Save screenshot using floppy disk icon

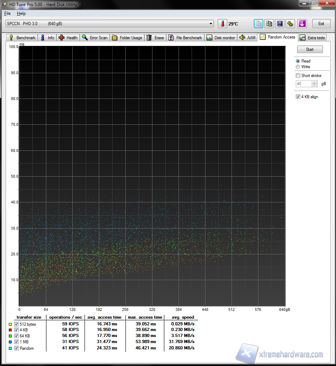280,24
